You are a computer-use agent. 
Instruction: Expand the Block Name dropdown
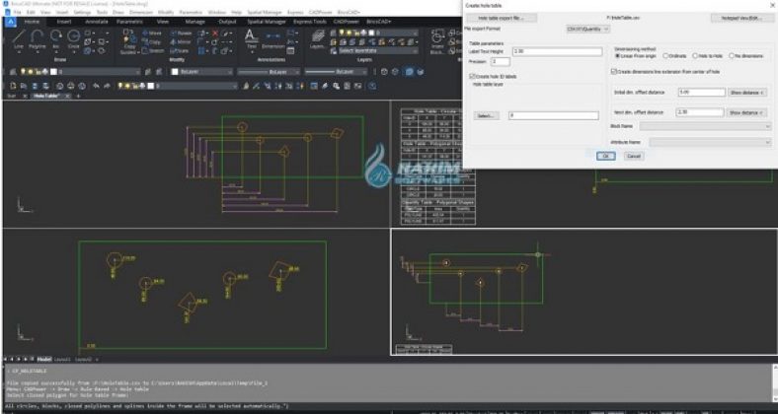(704, 126)
